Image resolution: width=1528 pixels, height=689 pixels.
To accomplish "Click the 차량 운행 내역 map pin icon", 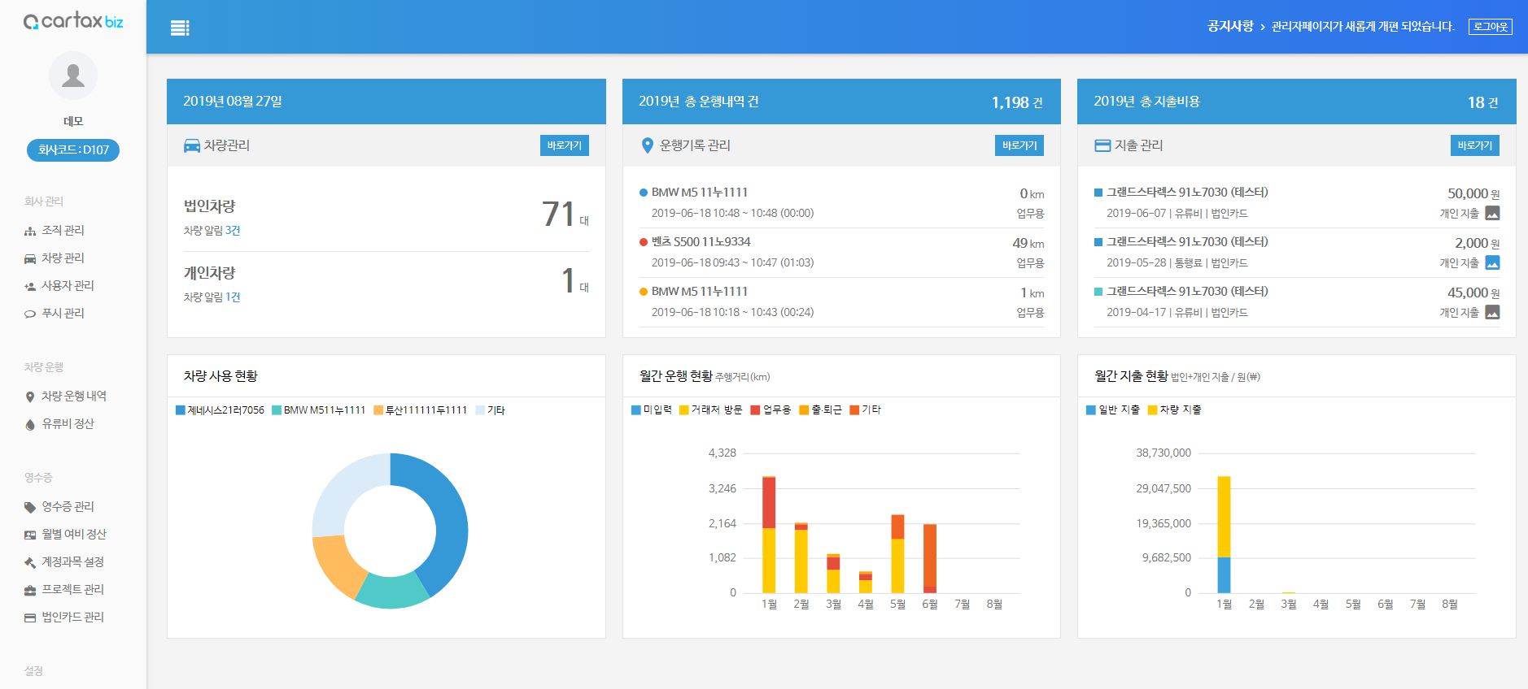I will tap(30, 397).
